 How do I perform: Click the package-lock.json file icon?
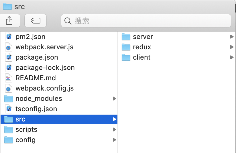9,68
